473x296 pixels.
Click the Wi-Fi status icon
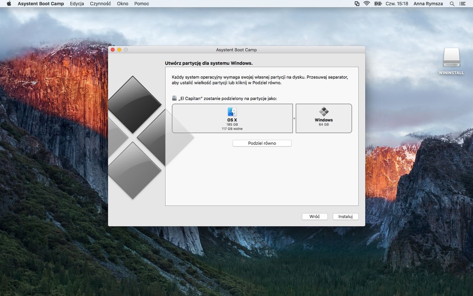(x=367, y=4)
